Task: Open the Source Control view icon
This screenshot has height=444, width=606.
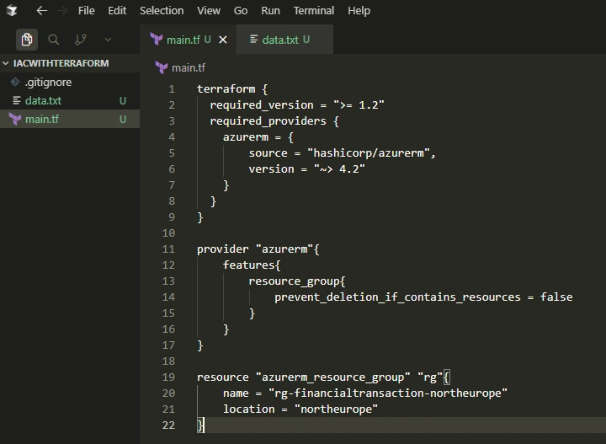Action: [81, 40]
